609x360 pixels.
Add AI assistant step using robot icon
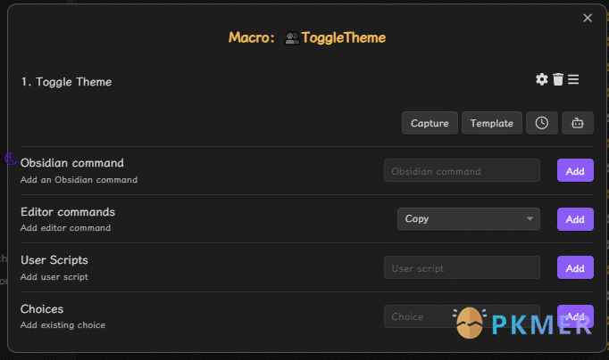tap(578, 123)
